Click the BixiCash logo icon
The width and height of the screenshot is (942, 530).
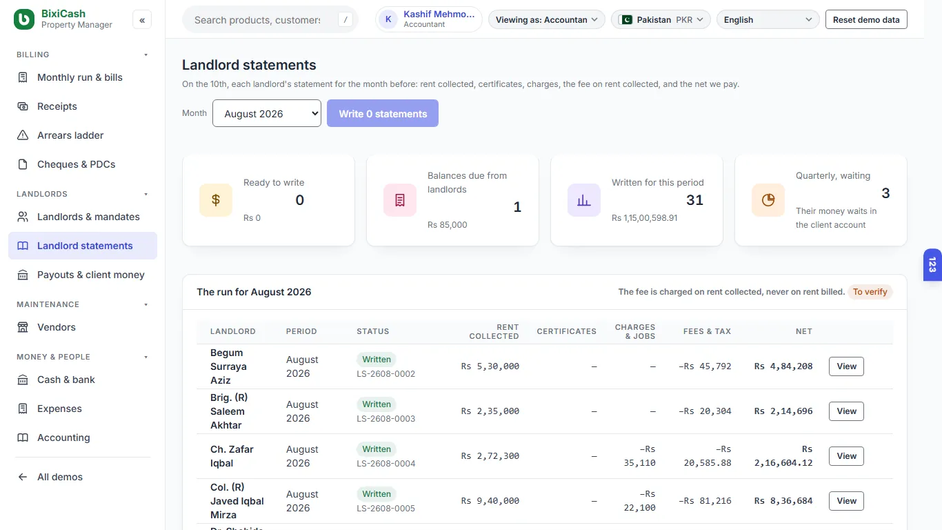[23, 19]
